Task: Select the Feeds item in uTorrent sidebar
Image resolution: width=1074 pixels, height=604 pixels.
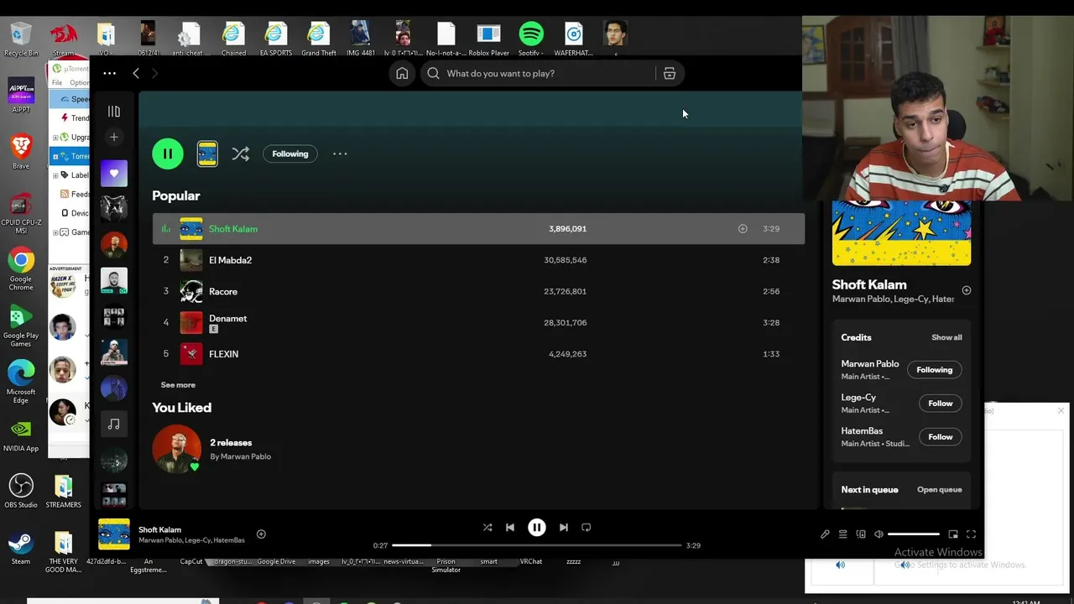Action: click(80, 194)
